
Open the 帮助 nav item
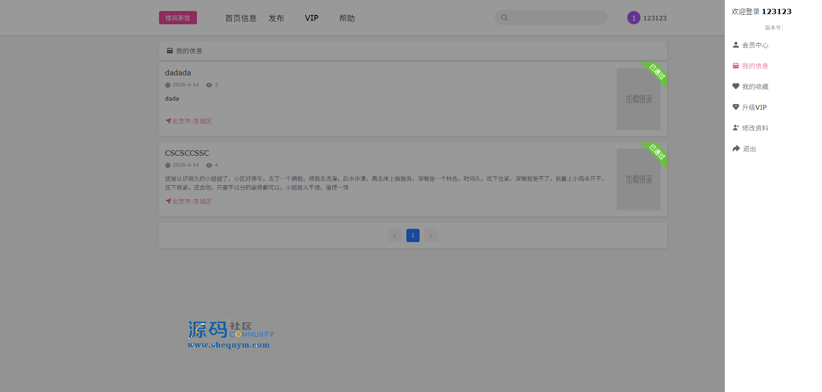point(347,18)
